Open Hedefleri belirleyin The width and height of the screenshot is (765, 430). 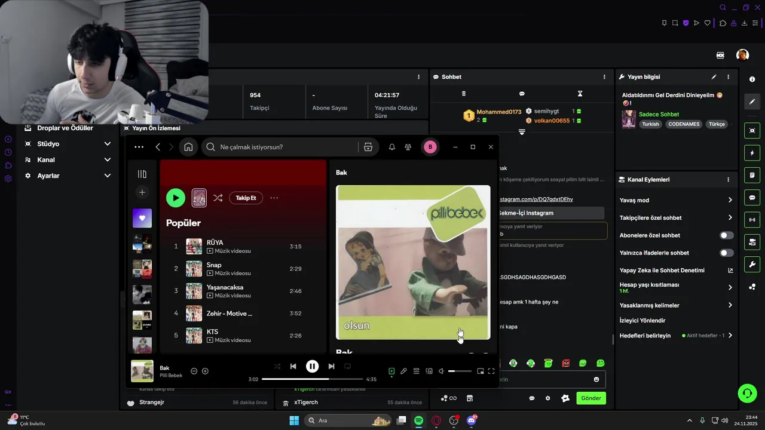[676, 336]
